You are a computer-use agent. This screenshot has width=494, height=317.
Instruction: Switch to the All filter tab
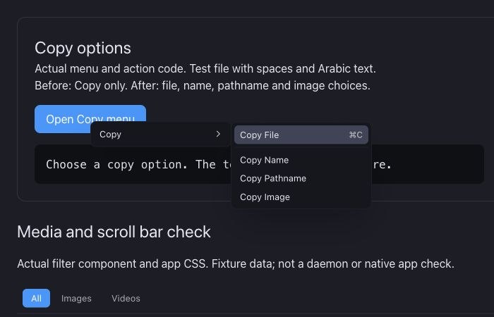(36, 298)
